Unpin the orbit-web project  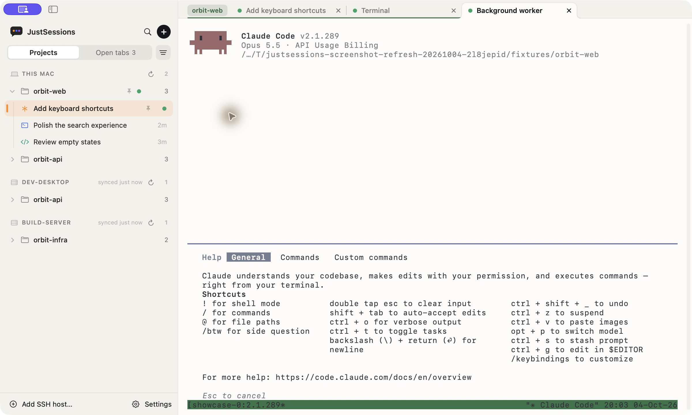pyautogui.click(x=129, y=91)
